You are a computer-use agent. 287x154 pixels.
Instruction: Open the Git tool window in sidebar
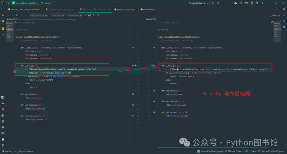click(3, 145)
